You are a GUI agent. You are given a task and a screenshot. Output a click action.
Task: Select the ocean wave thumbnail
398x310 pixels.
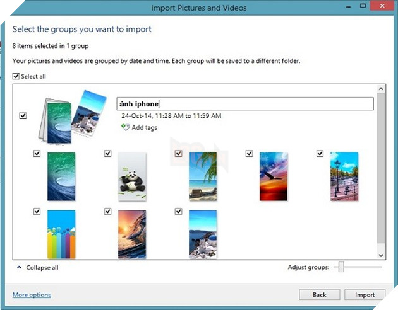61,176
